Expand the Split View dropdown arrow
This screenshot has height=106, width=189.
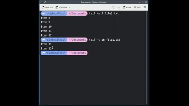tap(70, 7)
